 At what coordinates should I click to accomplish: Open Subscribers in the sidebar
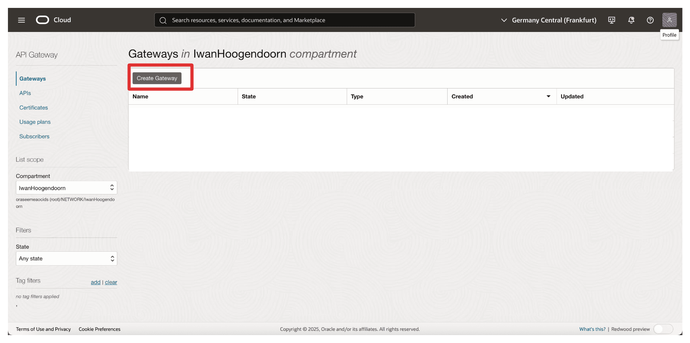click(x=34, y=136)
